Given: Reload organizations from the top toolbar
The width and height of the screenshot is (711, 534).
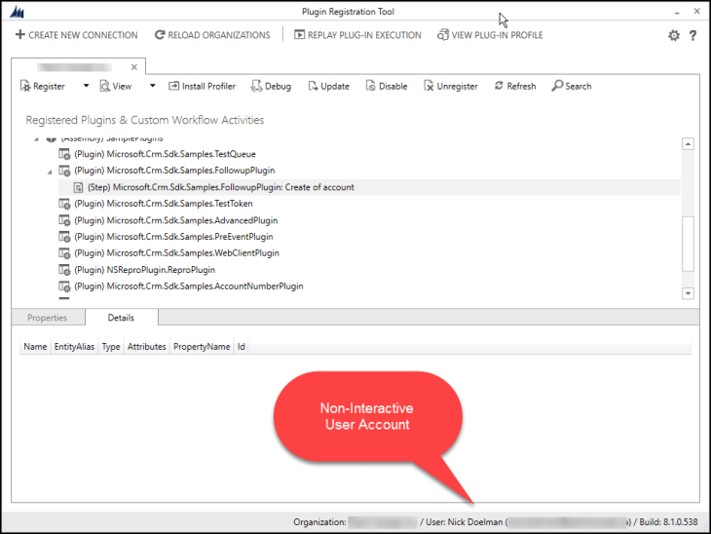Looking at the screenshot, I should click(x=212, y=35).
